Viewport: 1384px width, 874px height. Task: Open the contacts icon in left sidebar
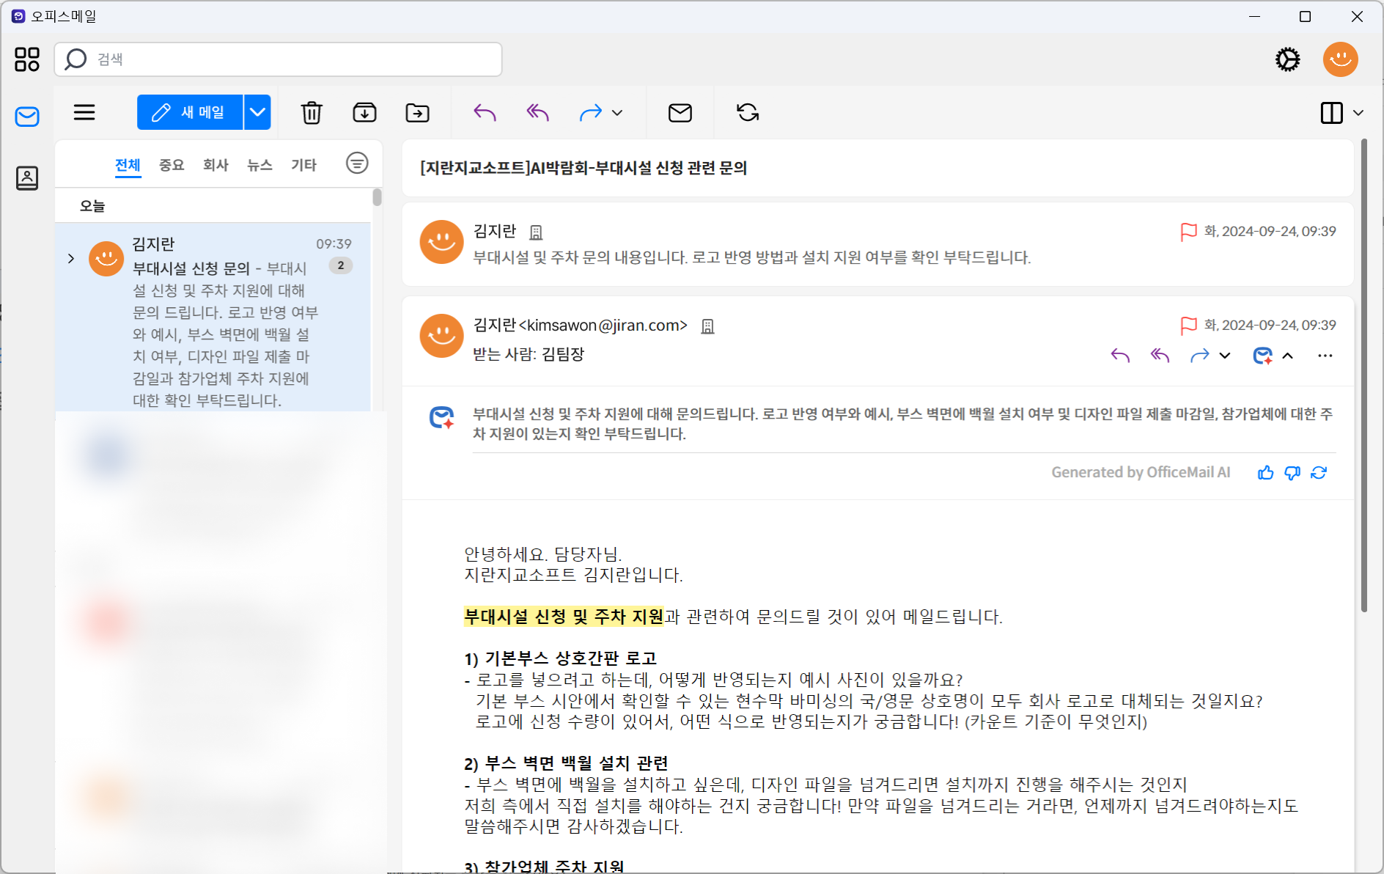point(27,177)
